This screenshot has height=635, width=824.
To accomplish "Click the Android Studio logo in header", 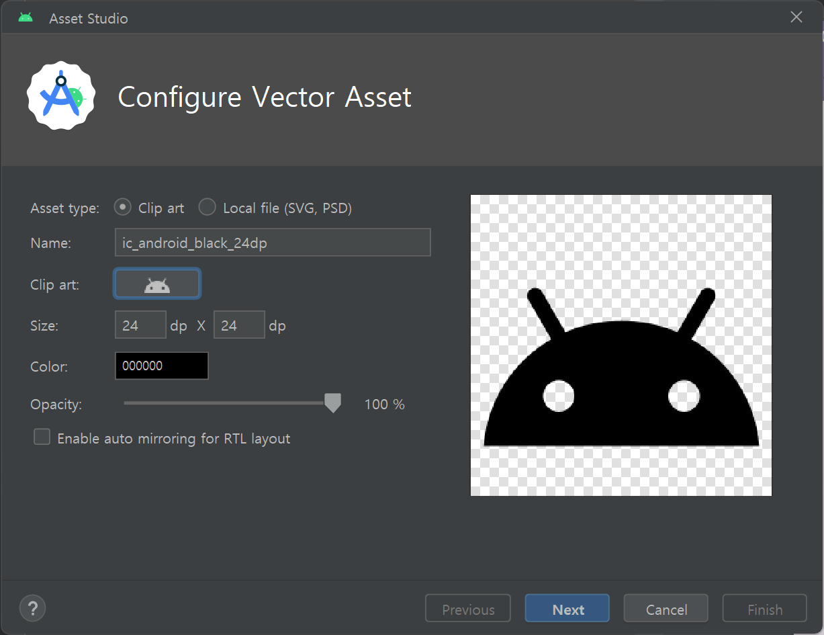I will [61, 97].
